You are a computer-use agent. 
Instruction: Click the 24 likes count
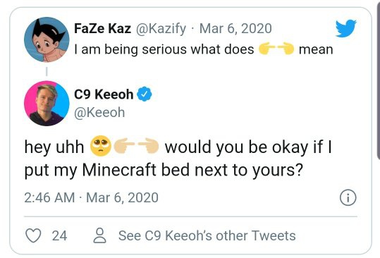pyautogui.click(x=59, y=235)
